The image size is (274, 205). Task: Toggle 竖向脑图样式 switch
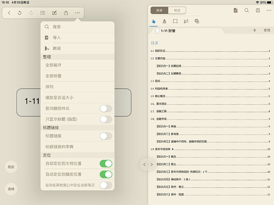tap(106, 109)
